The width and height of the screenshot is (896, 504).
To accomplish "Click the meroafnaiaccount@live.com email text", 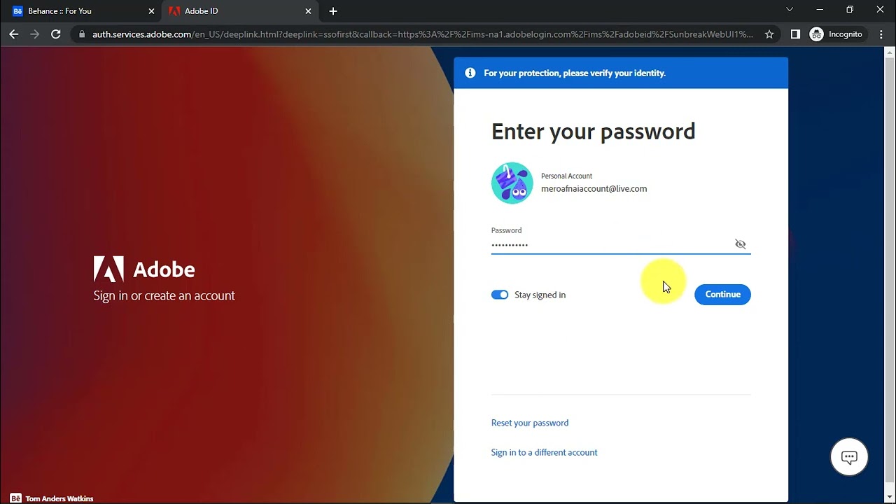I will (x=594, y=189).
